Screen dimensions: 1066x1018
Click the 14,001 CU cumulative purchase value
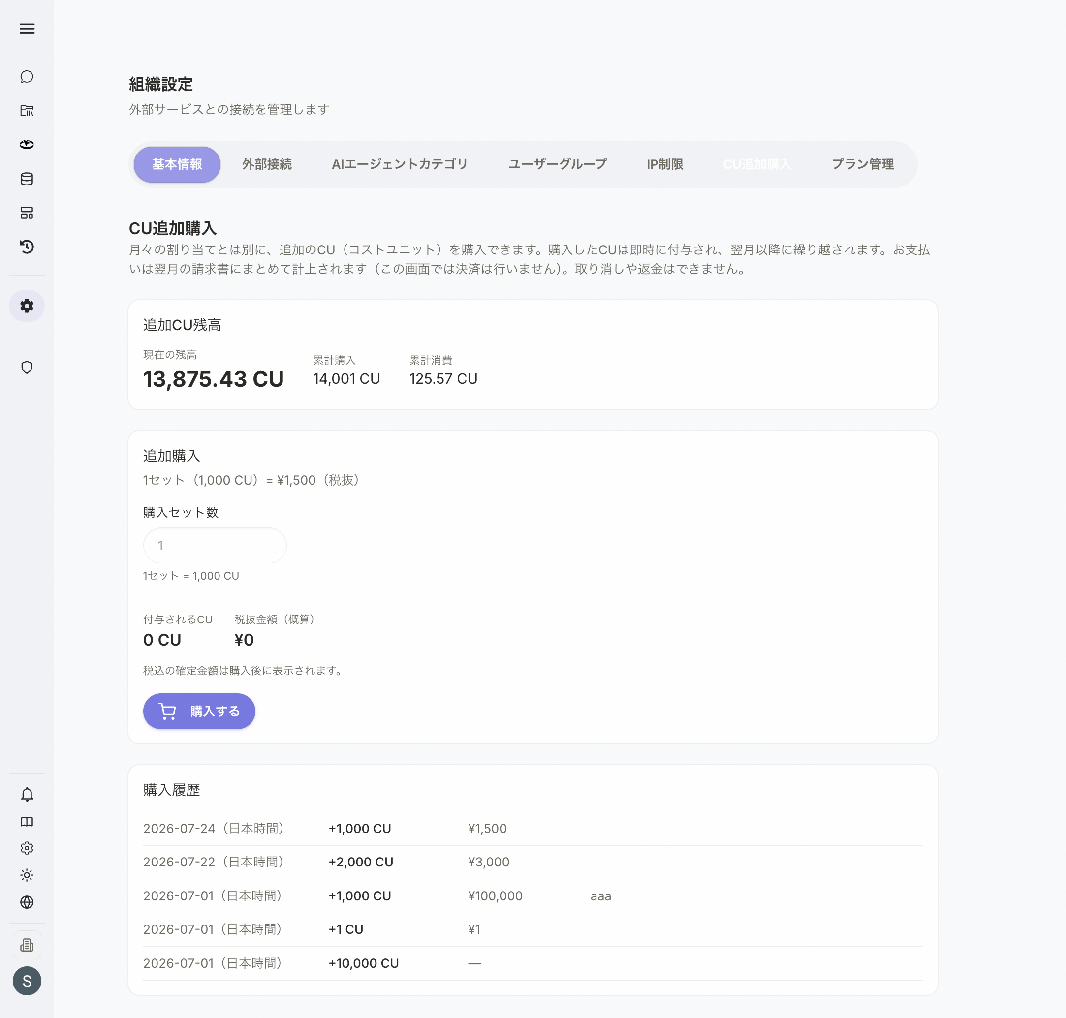[x=347, y=379]
